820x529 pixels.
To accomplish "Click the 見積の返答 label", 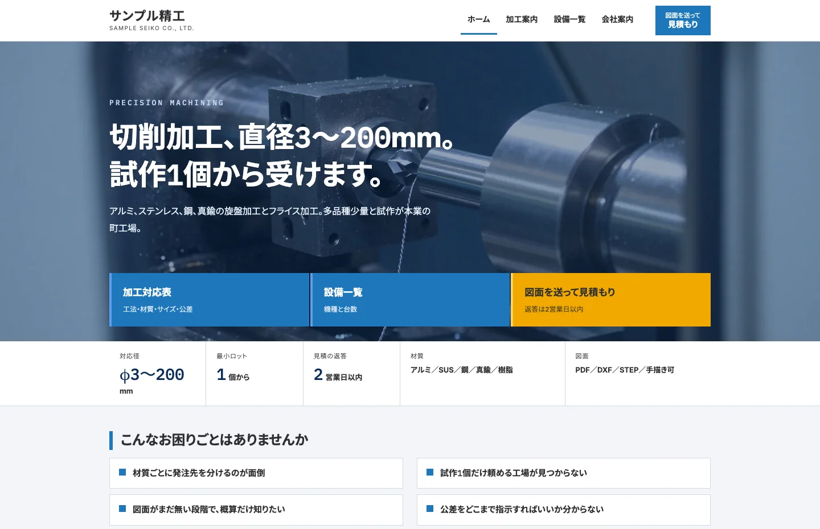I will click(x=330, y=356).
